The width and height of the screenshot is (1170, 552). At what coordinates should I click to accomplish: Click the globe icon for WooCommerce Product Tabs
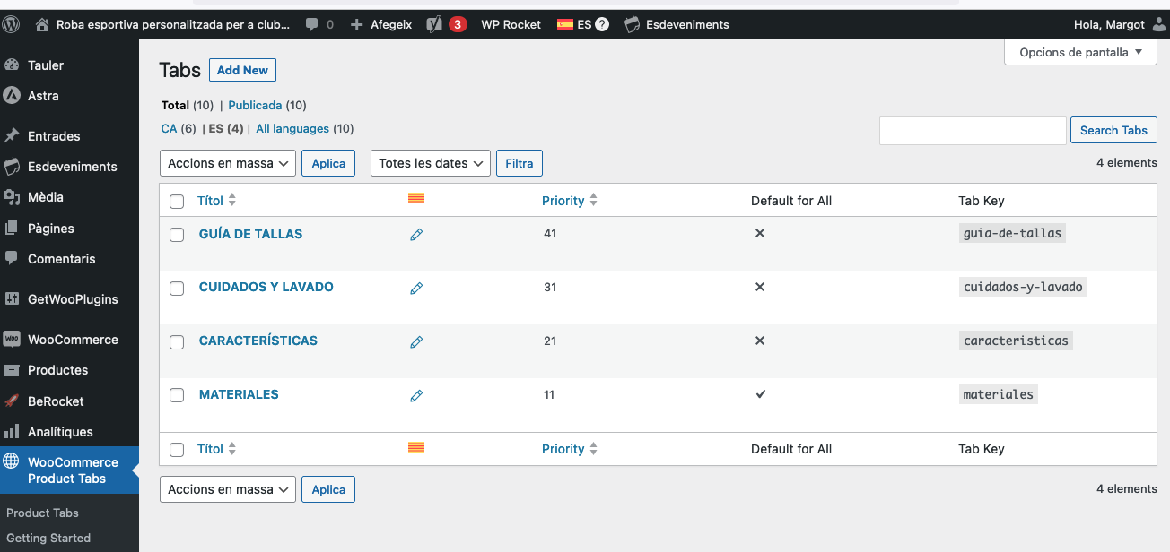[x=12, y=461]
